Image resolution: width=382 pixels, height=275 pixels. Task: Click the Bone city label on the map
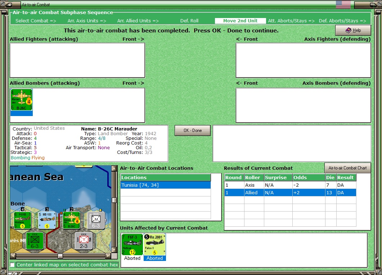18,204
